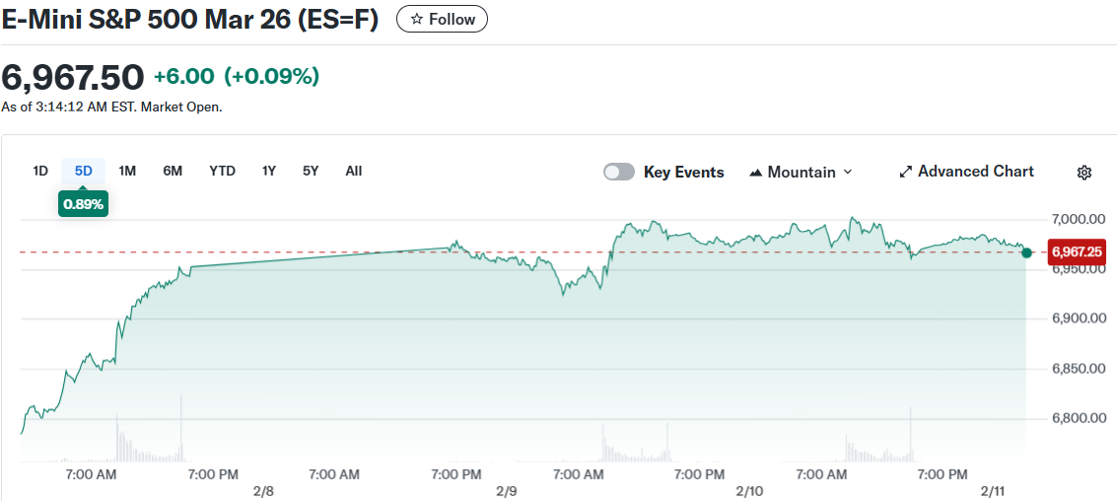Click the 0.89% performance badge
The width and height of the screenshot is (1117, 501).
pos(83,204)
